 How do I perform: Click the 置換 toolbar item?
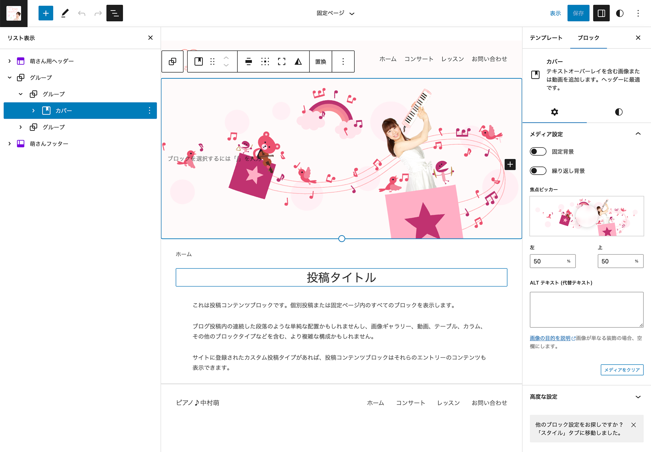[320, 61]
